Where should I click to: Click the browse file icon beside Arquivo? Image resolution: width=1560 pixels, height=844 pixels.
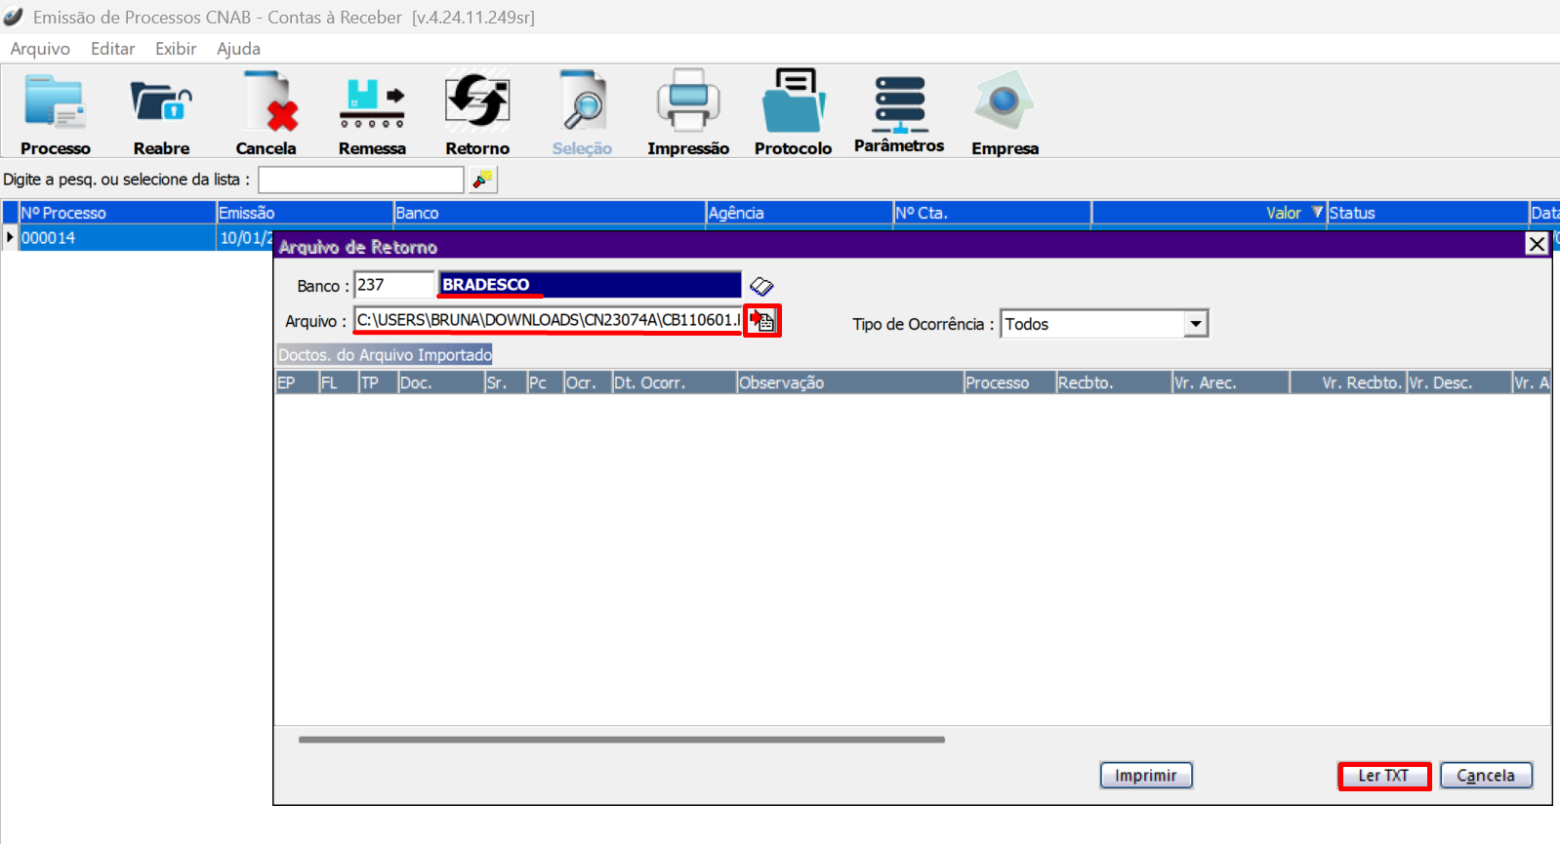point(762,321)
